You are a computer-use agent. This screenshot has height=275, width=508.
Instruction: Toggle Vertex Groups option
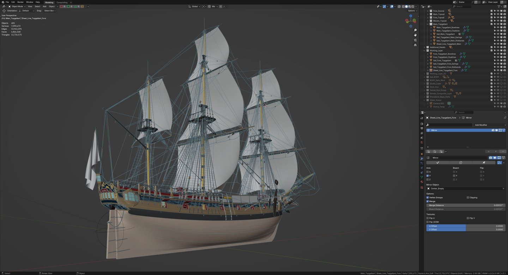(x=428, y=198)
